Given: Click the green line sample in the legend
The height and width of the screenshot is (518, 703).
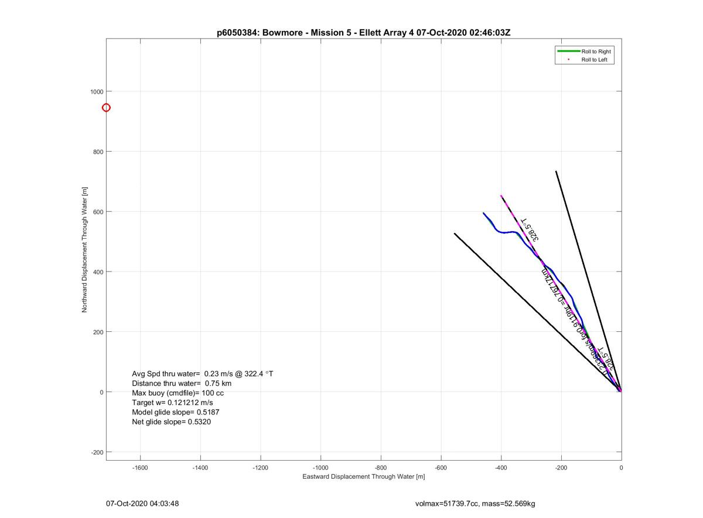Looking at the screenshot, I should pos(568,52).
